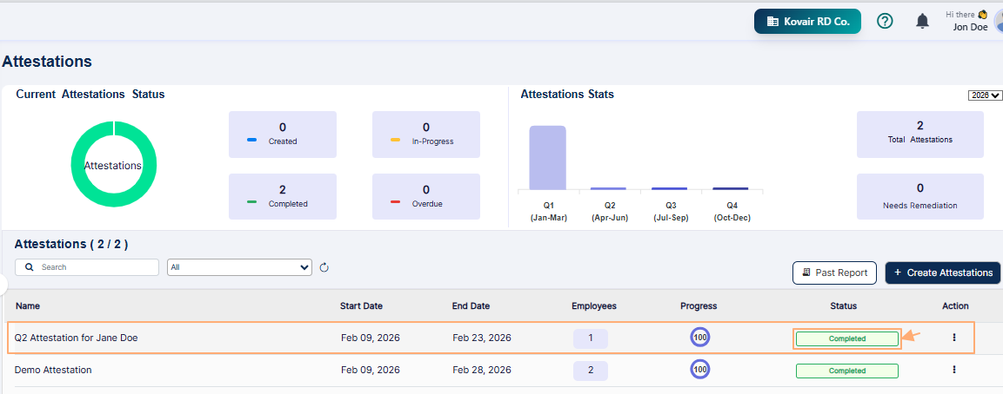Click the Completed status badge for Demo Attestation
Screen dimensions: 1003x394
click(x=846, y=371)
